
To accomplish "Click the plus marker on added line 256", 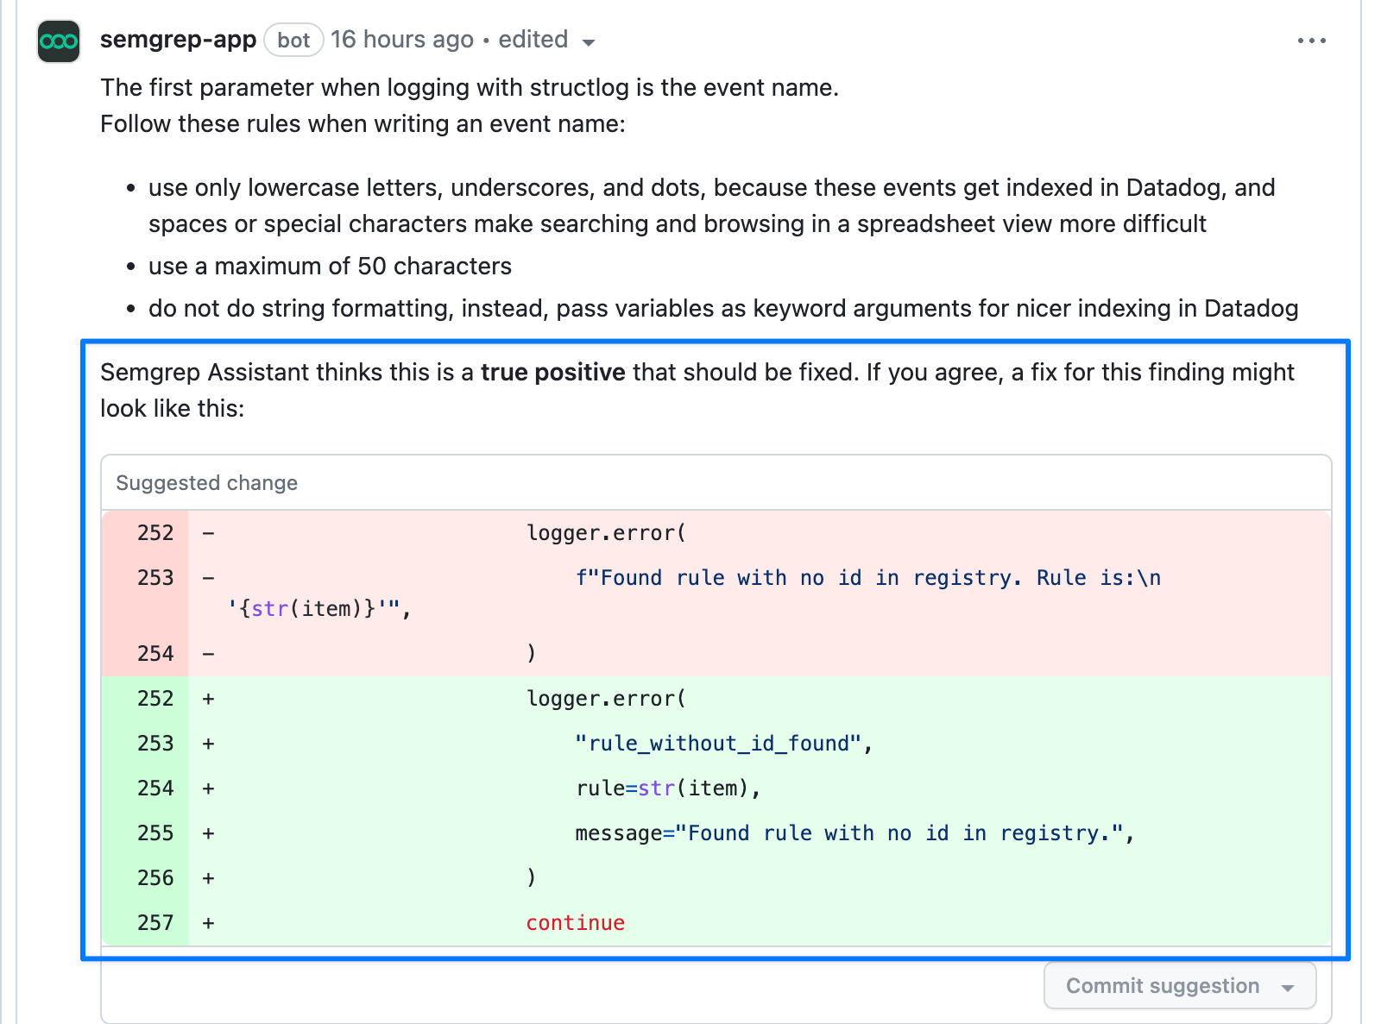I will (209, 878).
